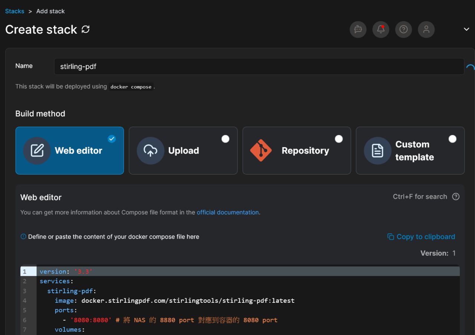Click Copy to clipboard button
The image size is (475, 335).
[x=421, y=237]
